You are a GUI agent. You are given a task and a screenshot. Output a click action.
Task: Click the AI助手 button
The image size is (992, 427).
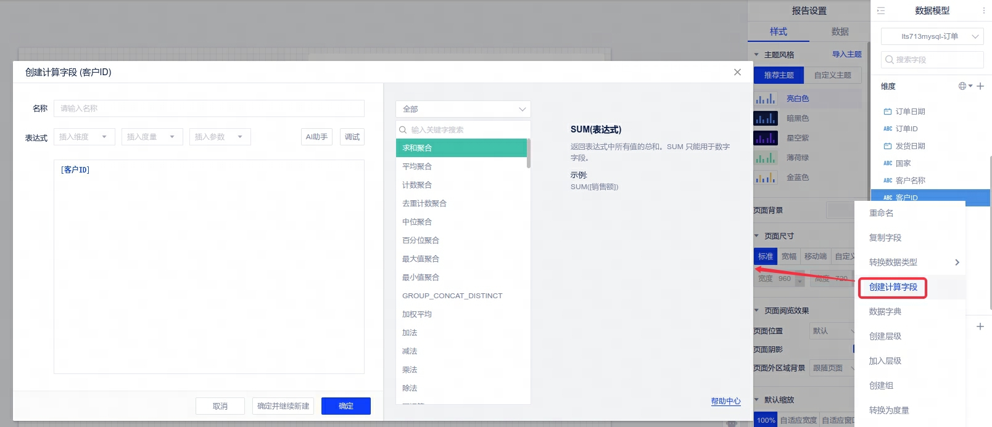pyautogui.click(x=316, y=137)
